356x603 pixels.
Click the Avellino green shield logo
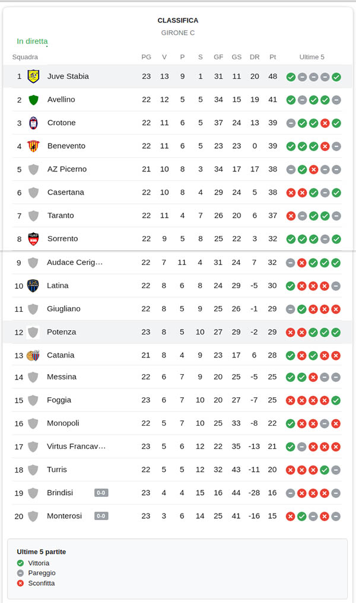[33, 100]
